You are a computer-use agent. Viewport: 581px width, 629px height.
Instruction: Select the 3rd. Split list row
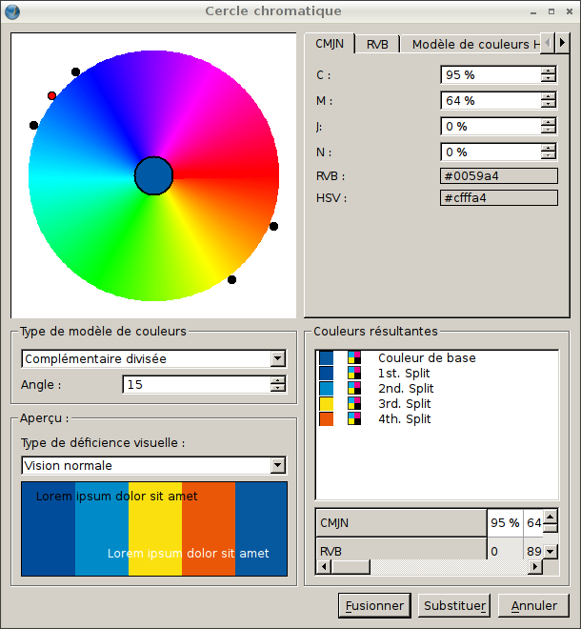(437, 403)
